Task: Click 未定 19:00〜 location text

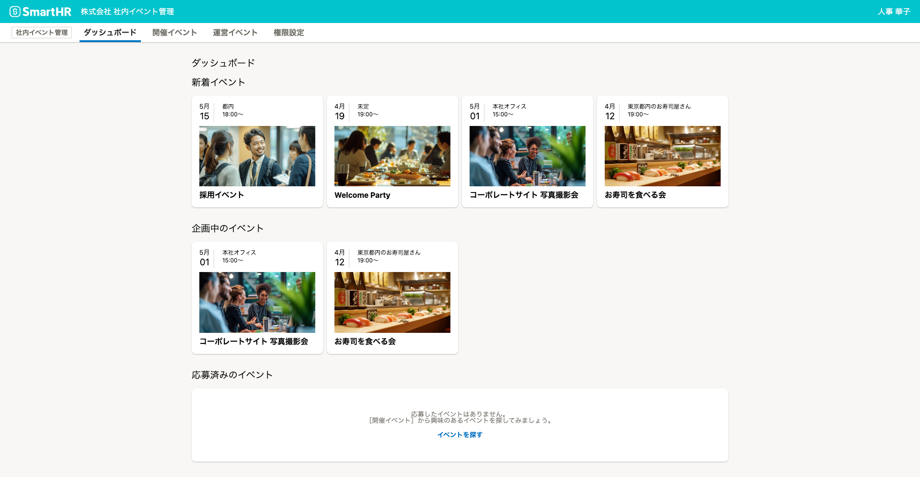Action: tap(368, 111)
